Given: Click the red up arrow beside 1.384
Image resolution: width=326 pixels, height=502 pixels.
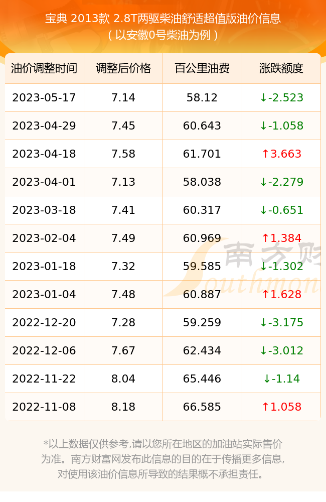Looking at the screenshot, I should coord(265,238).
